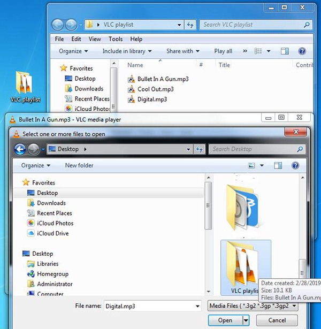The image size is (321, 329).
Task: Open view options arrow in Explorer toolbar
Action: [x=269, y=51]
